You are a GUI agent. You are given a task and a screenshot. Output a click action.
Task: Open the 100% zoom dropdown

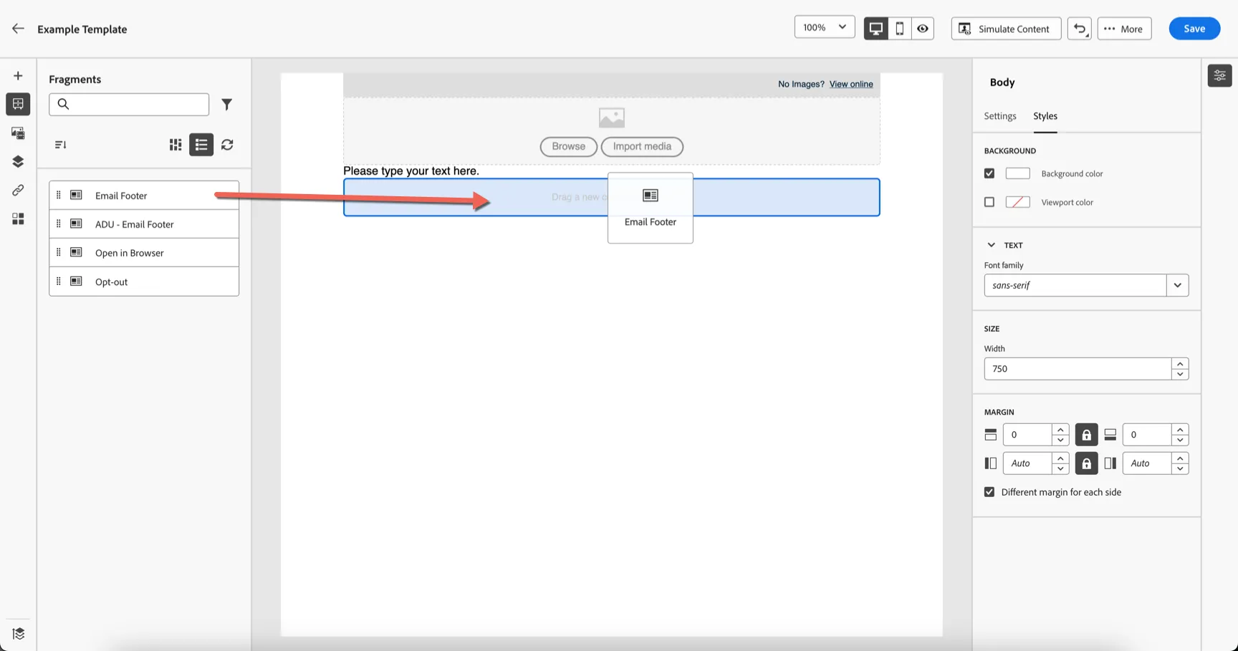(x=825, y=27)
